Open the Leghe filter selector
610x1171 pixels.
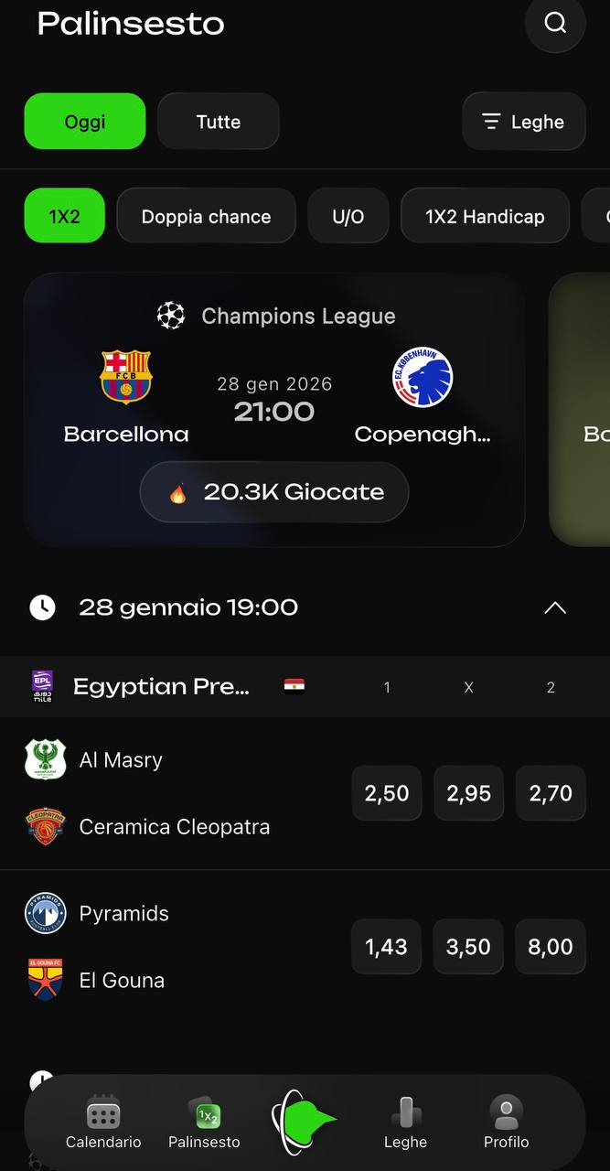point(523,121)
